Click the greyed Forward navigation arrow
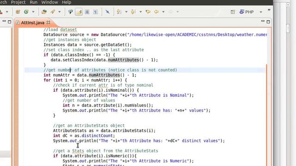 [171, 12]
